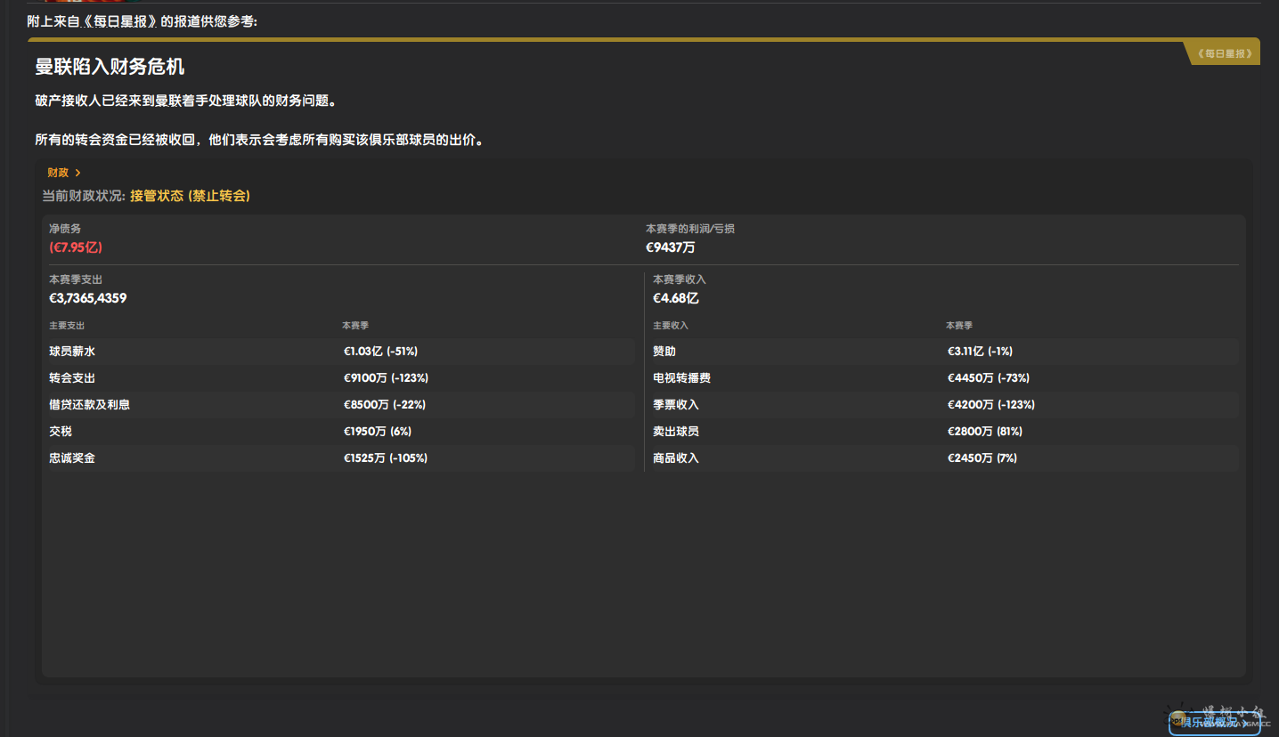This screenshot has width=1279, height=737.
Task: Select the 交税 expense row
Action: point(338,432)
